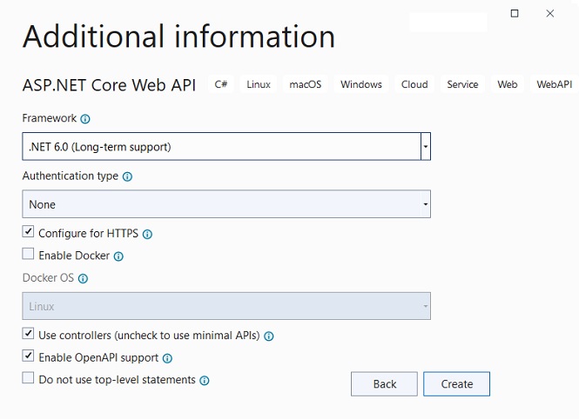Uncheck Use controllers checkbox
This screenshot has height=419, width=579.
(x=28, y=334)
